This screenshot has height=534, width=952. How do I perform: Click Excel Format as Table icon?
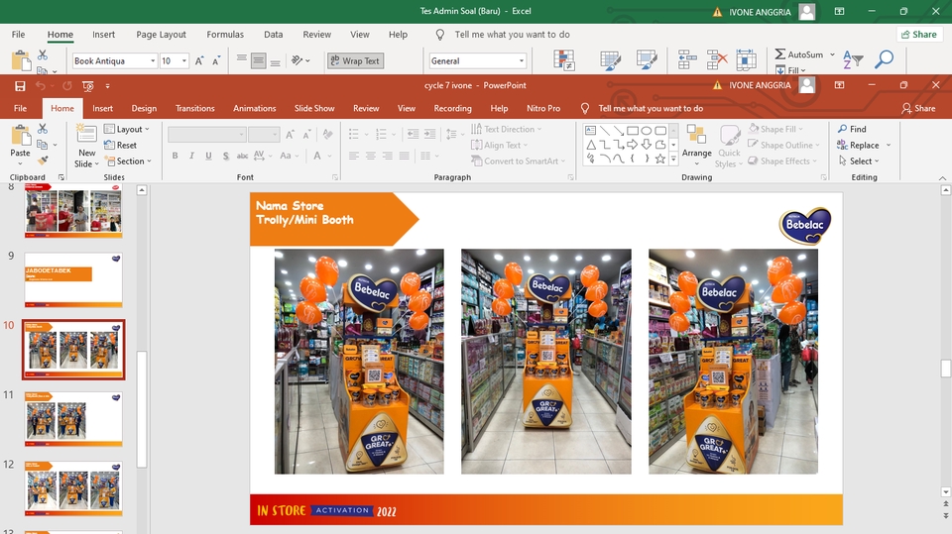click(610, 60)
